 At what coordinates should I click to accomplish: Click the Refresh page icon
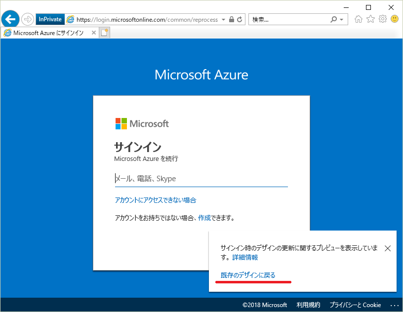click(x=240, y=19)
